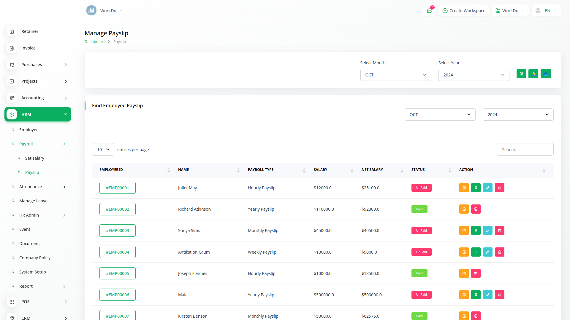Screen dimensions: 570x320
Task: Change the entries per page dropdown
Action: 103,150
